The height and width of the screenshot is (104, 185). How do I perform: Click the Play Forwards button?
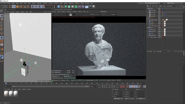(108, 87)
